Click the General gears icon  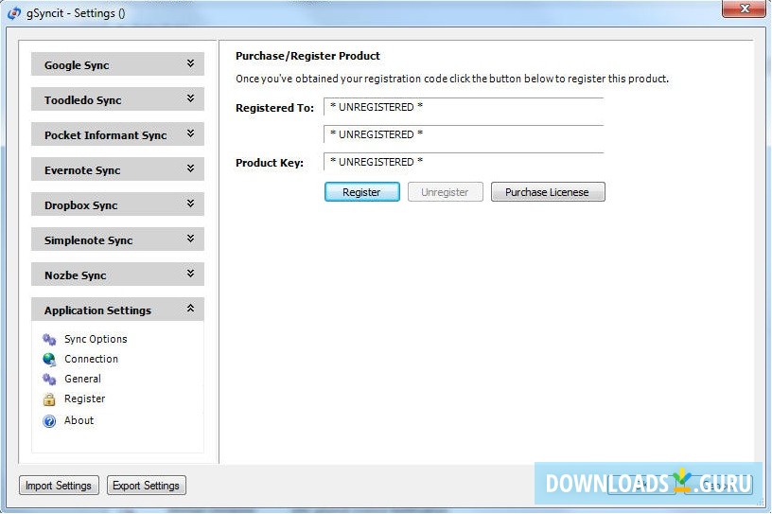pyautogui.click(x=49, y=379)
